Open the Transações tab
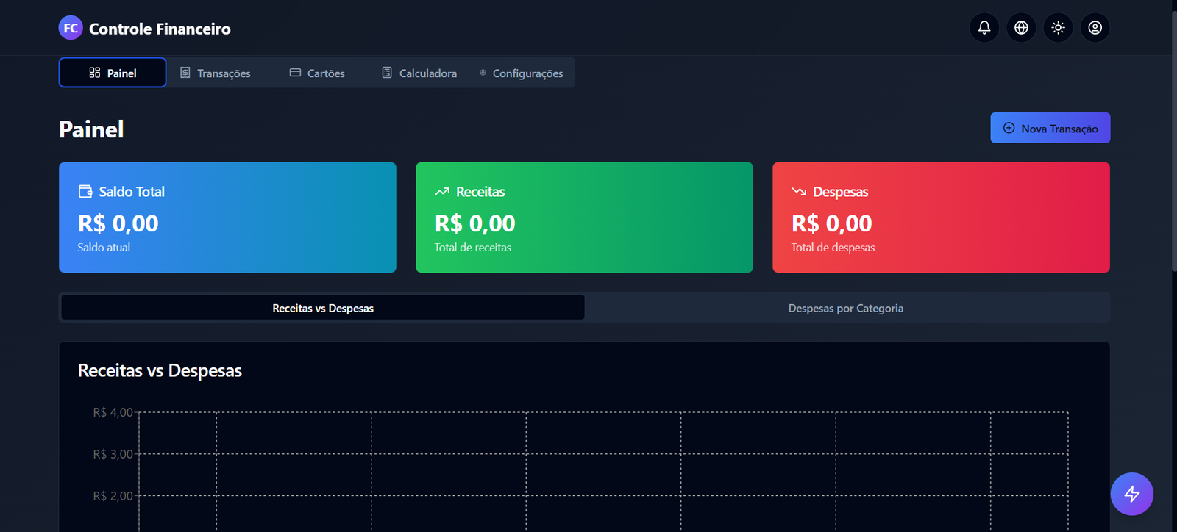This screenshot has height=532, width=1177. 216,73
